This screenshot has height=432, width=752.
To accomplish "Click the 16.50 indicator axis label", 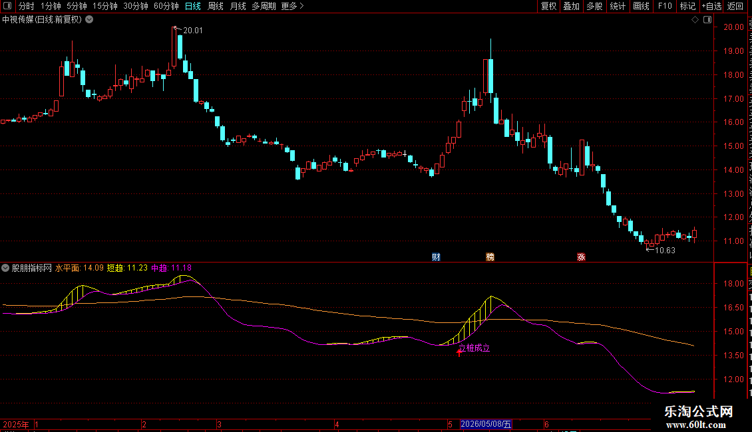I will pos(734,308).
